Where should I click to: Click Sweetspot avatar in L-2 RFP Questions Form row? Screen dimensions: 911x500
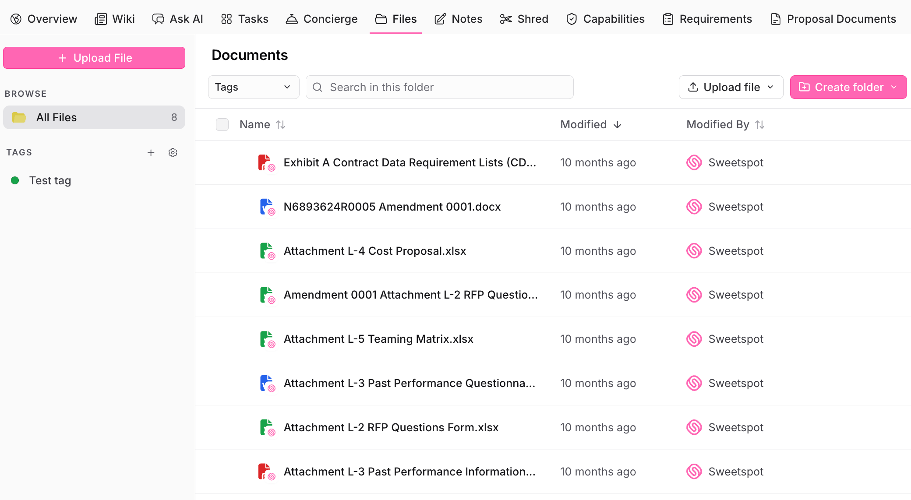point(694,427)
